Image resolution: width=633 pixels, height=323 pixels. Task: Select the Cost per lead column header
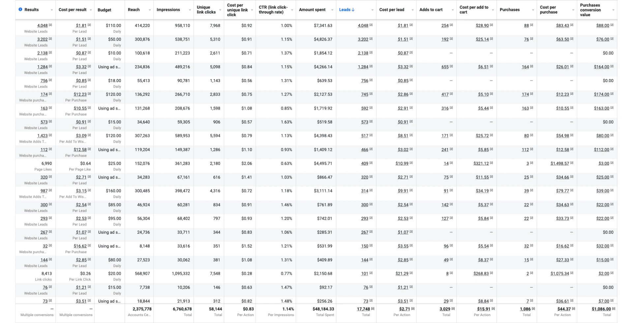(392, 10)
